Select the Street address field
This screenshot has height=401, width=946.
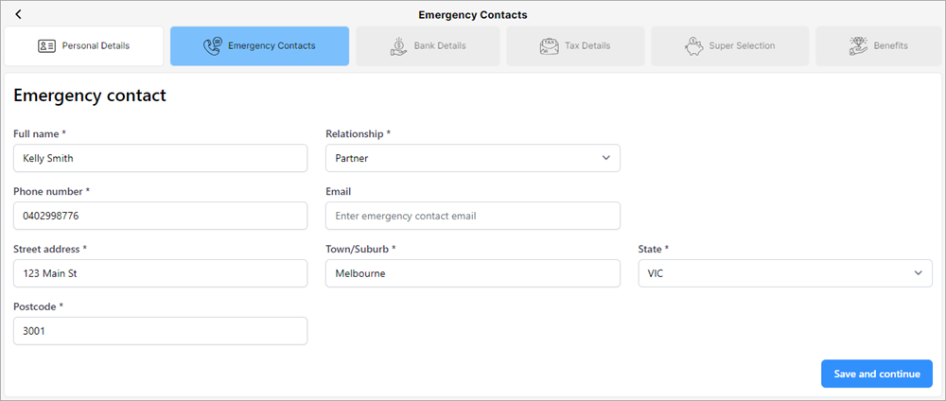(161, 273)
